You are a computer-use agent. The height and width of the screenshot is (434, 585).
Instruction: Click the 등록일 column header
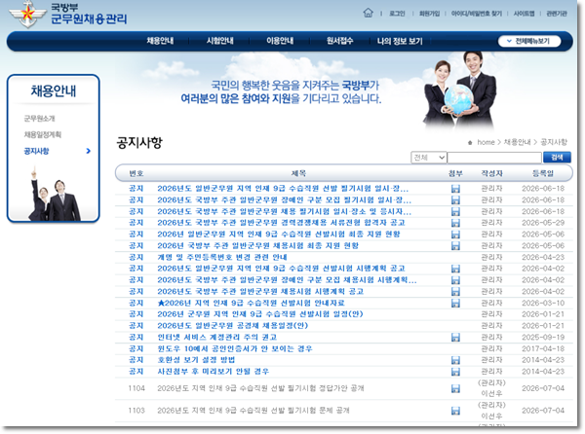click(543, 173)
